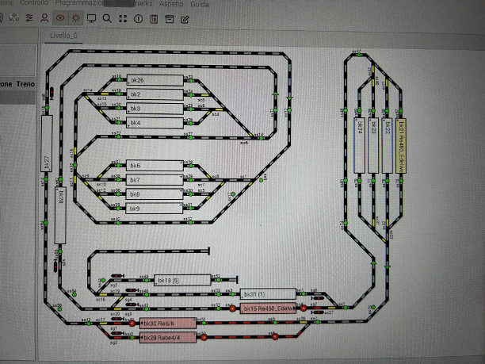
Task: Click the monitor display icon
Action: (91, 17)
